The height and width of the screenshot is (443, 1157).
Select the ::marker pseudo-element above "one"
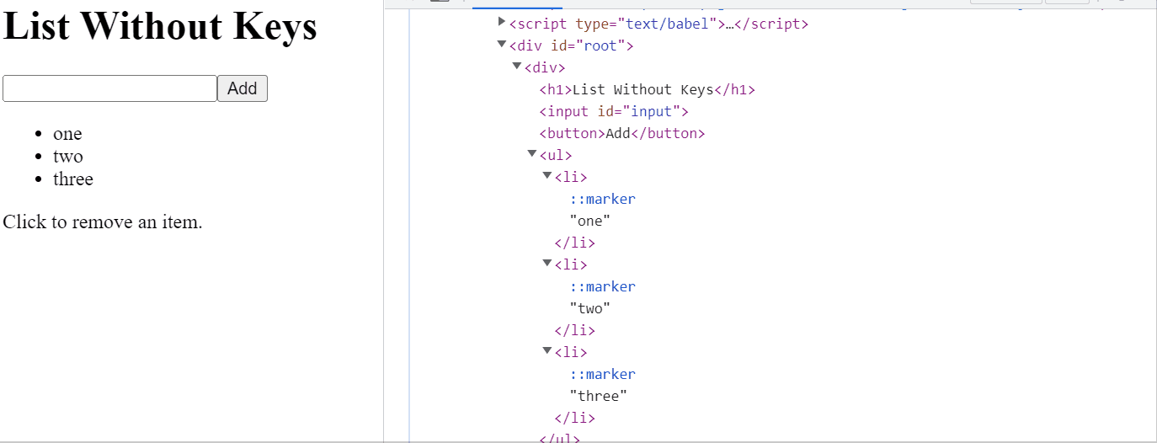coord(603,199)
